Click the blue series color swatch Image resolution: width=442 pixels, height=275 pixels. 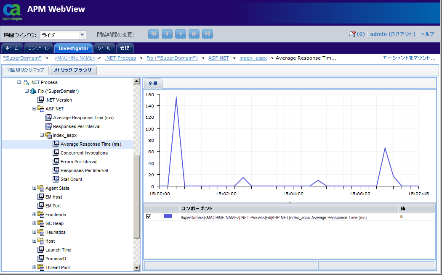168,216
